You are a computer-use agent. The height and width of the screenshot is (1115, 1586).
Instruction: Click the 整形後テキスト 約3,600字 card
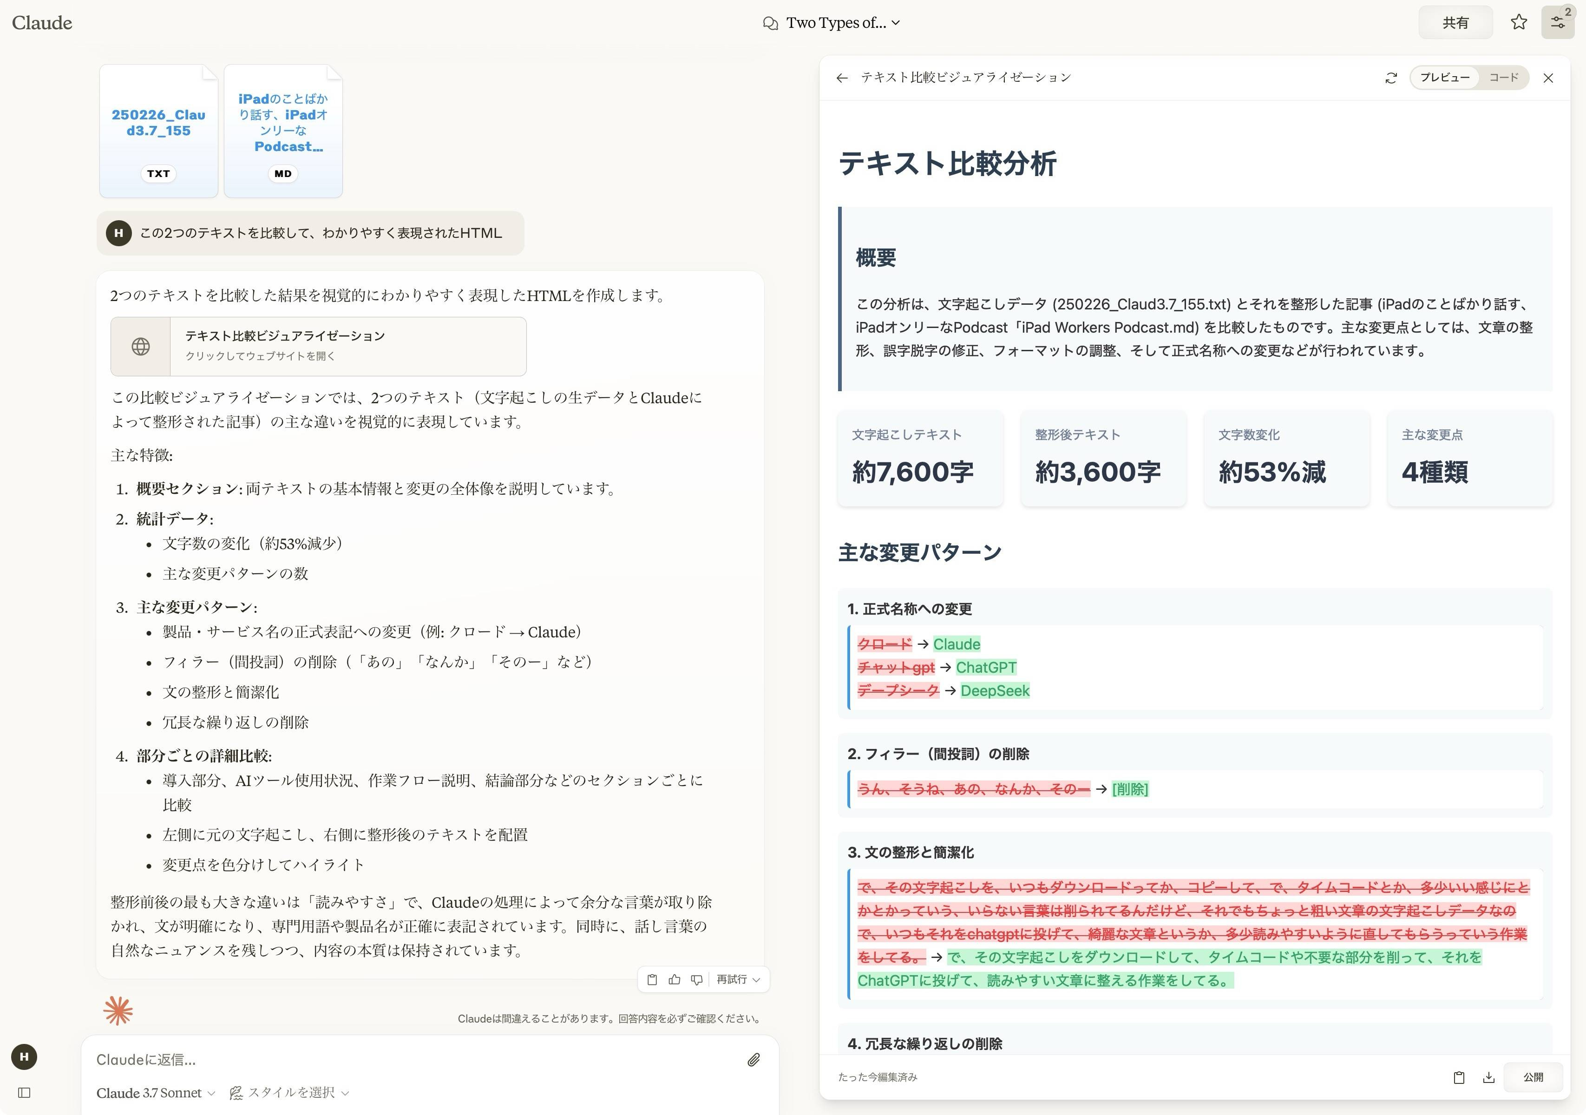click(1103, 459)
